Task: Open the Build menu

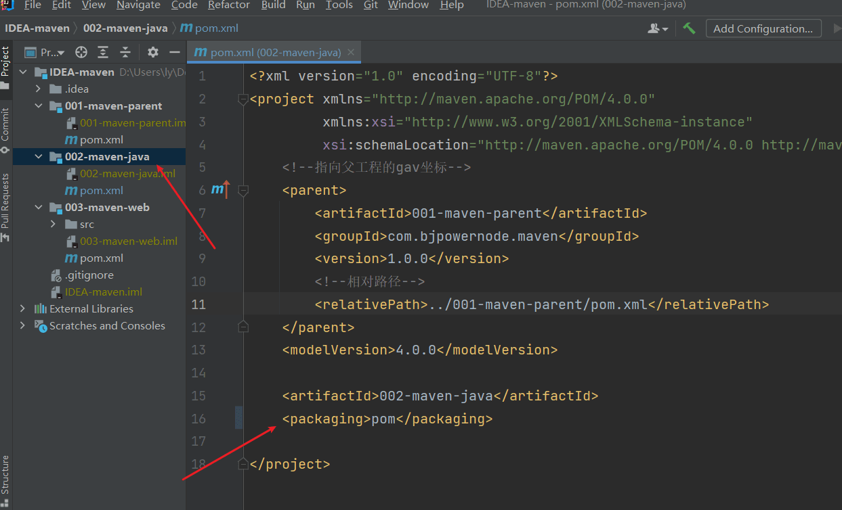Action: (273, 5)
